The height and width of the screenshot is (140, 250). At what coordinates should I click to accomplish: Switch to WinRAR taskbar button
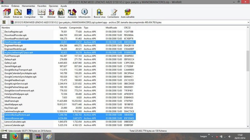click(38, 136)
